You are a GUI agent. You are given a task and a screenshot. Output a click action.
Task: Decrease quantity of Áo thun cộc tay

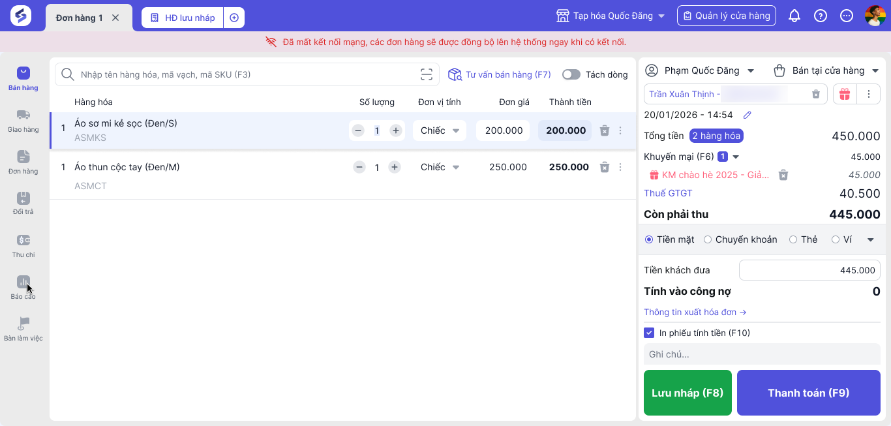click(x=359, y=167)
